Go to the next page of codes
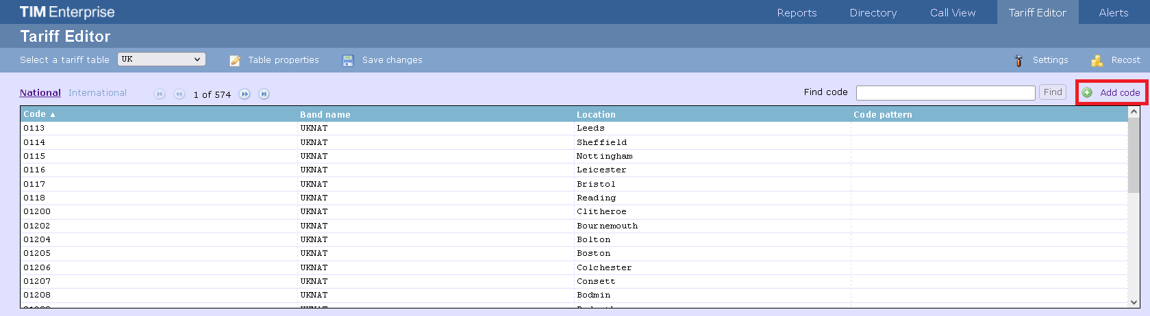This screenshot has height=316, width=1150. 245,94
